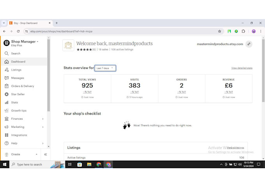
Task: Open Integrations in the sidebar
Action: point(24,135)
